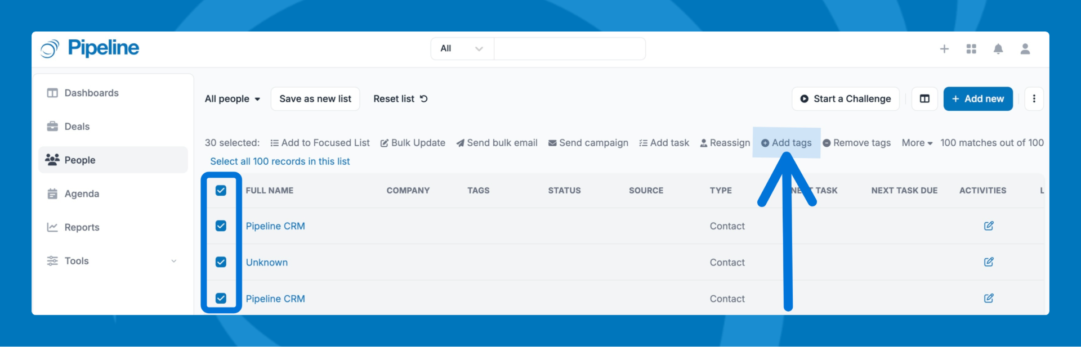Click '100 matches out of 100' text
The image size is (1081, 347).
coord(992,143)
